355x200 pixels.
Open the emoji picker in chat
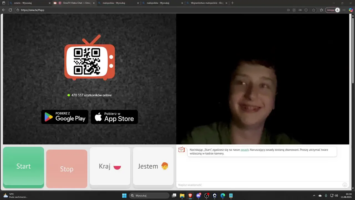pyautogui.click(x=345, y=185)
